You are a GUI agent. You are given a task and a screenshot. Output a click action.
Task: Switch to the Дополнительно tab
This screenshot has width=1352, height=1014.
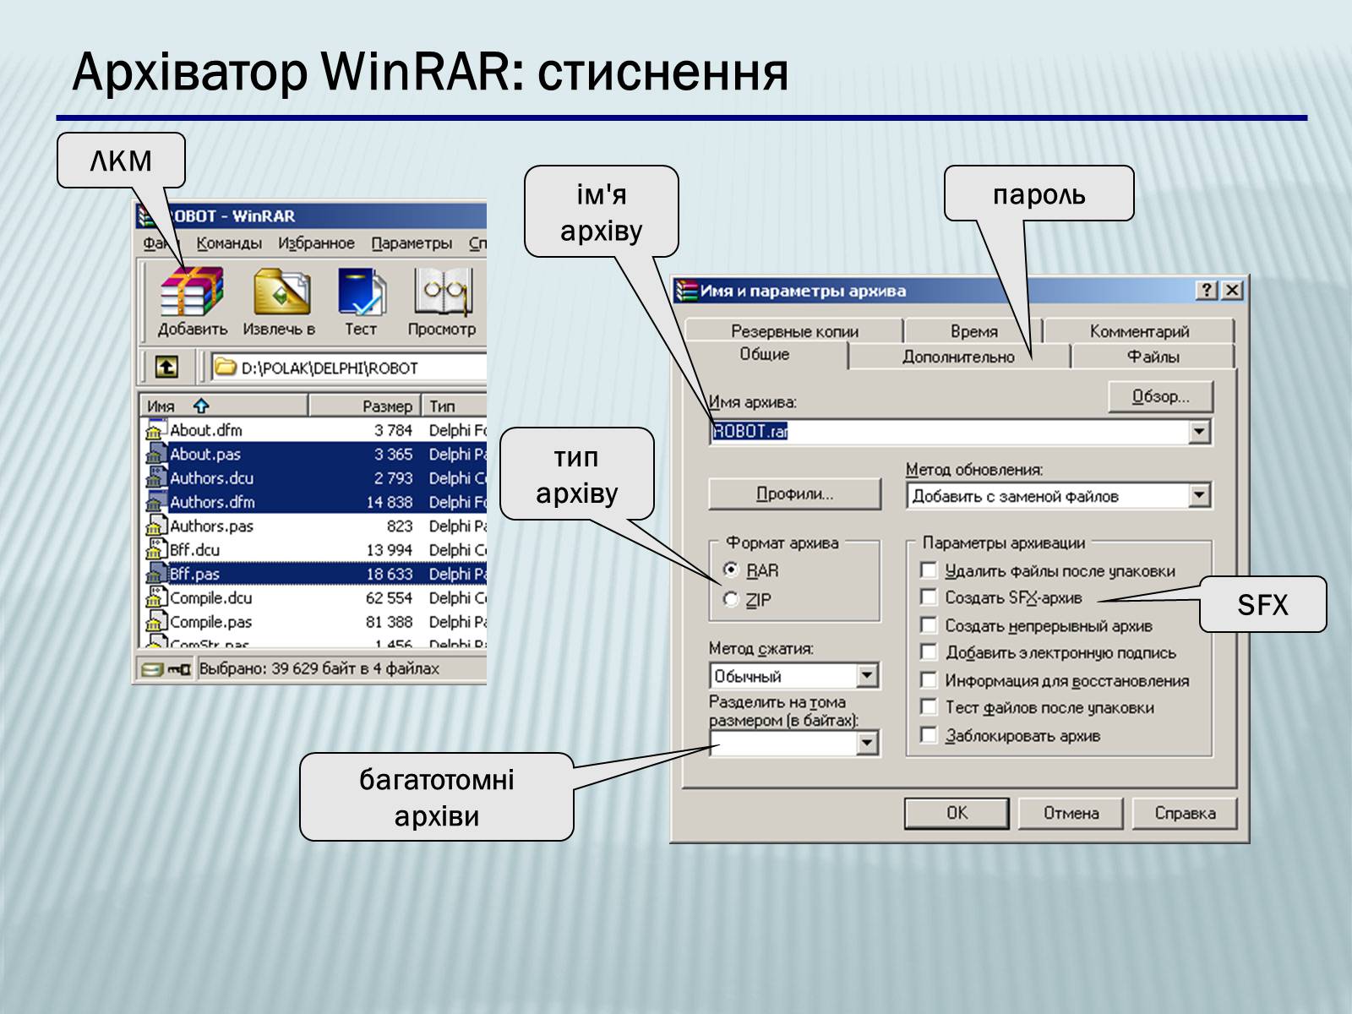pos(958,357)
